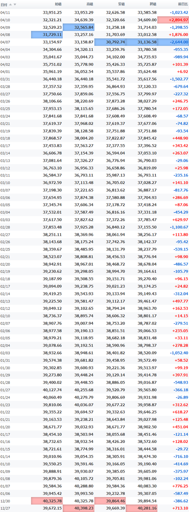Click the change value -2,644.00
The height and width of the screenshot is (512, 189).
point(173,42)
